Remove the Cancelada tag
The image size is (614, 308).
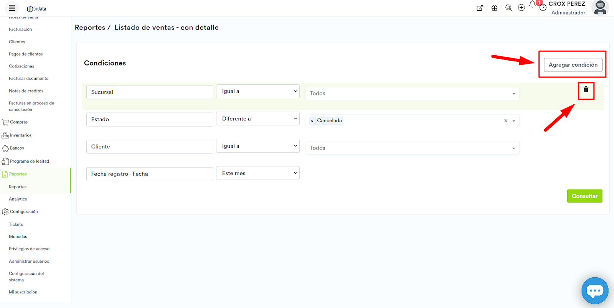click(312, 121)
